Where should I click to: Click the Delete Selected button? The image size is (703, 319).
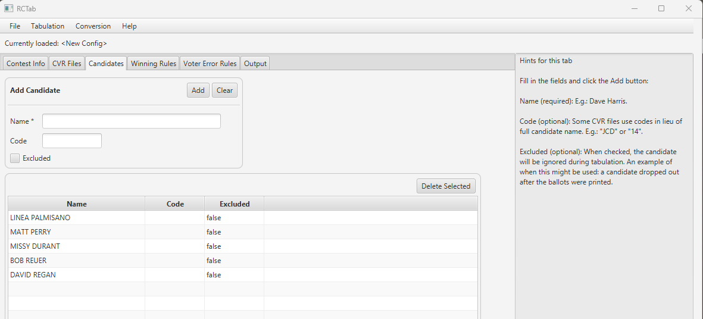coord(446,186)
